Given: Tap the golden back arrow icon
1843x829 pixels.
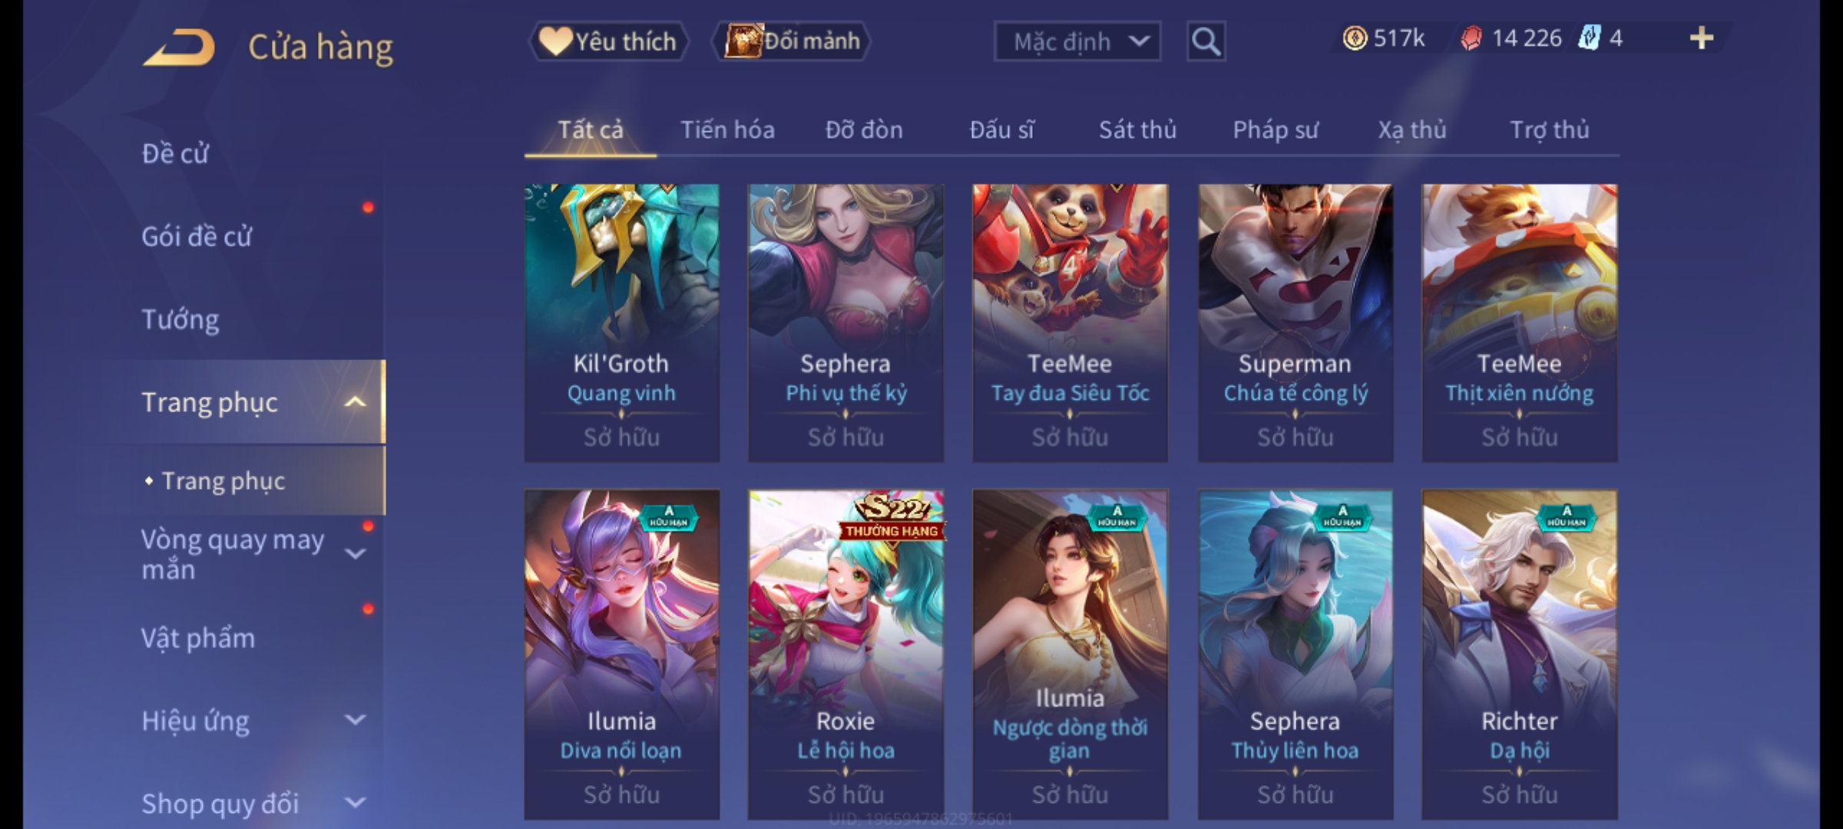Looking at the screenshot, I should (178, 46).
